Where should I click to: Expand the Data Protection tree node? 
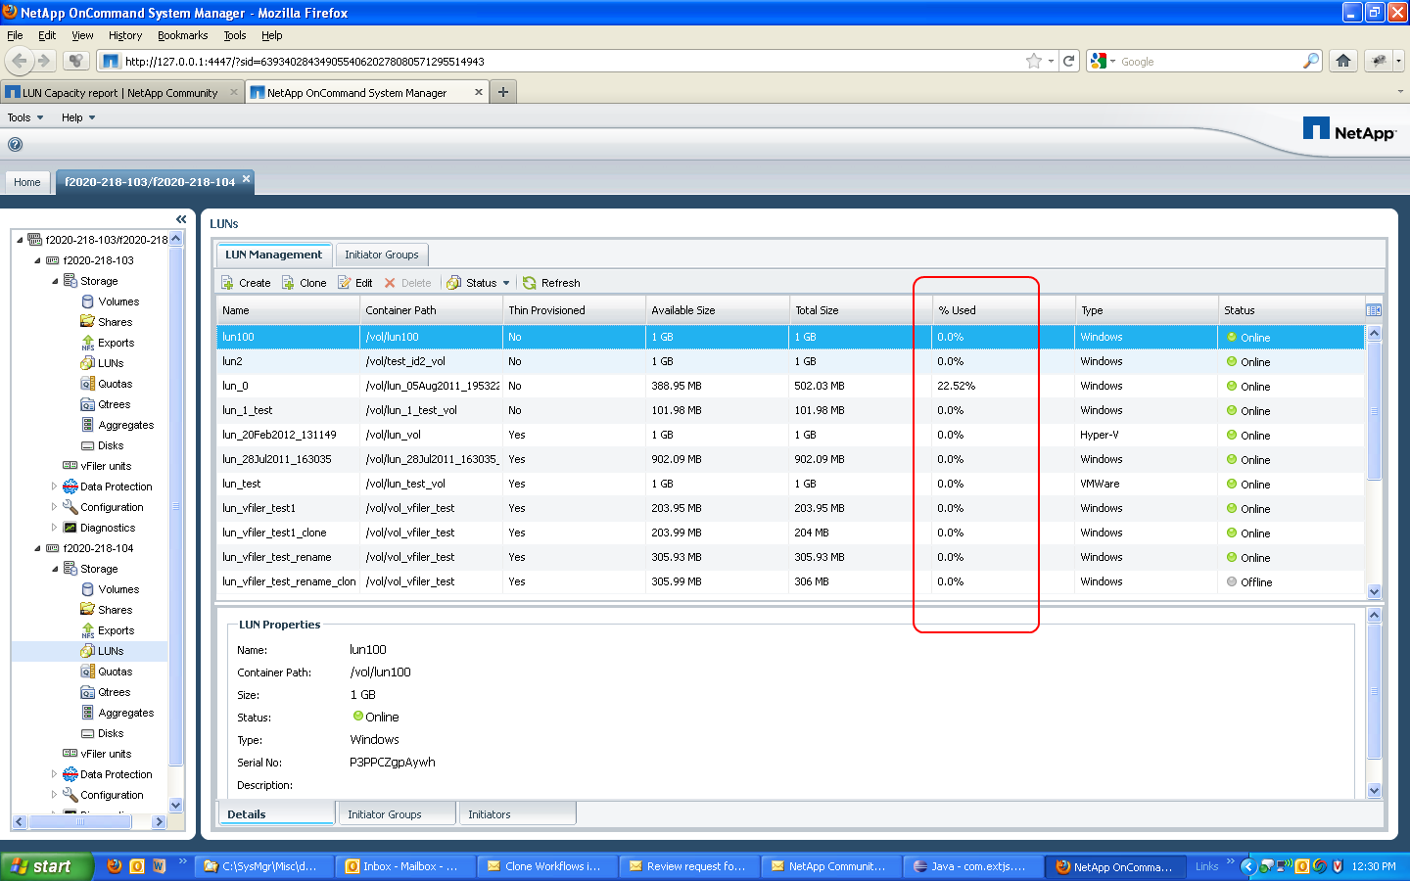tap(54, 487)
